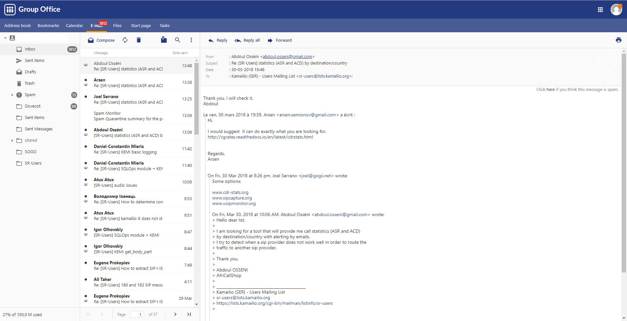Open Daniel-Constantin Mierla KEMI basic logging email
This screenshot has height=321, width=627.
point(137,149)
